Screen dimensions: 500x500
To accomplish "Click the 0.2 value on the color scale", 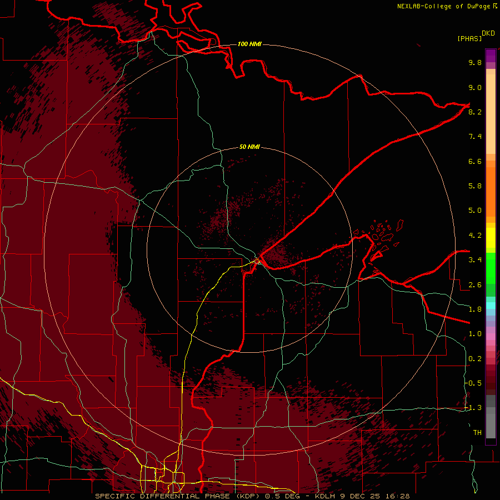I will (475, 359).
